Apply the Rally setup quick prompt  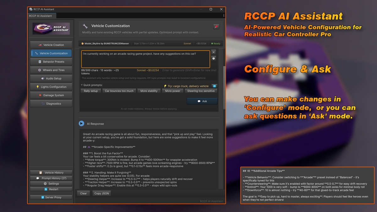coord(90,91)
